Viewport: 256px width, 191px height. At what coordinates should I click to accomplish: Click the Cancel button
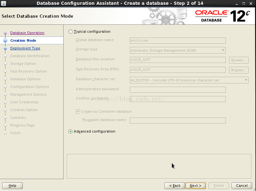[x=242, y=186]
